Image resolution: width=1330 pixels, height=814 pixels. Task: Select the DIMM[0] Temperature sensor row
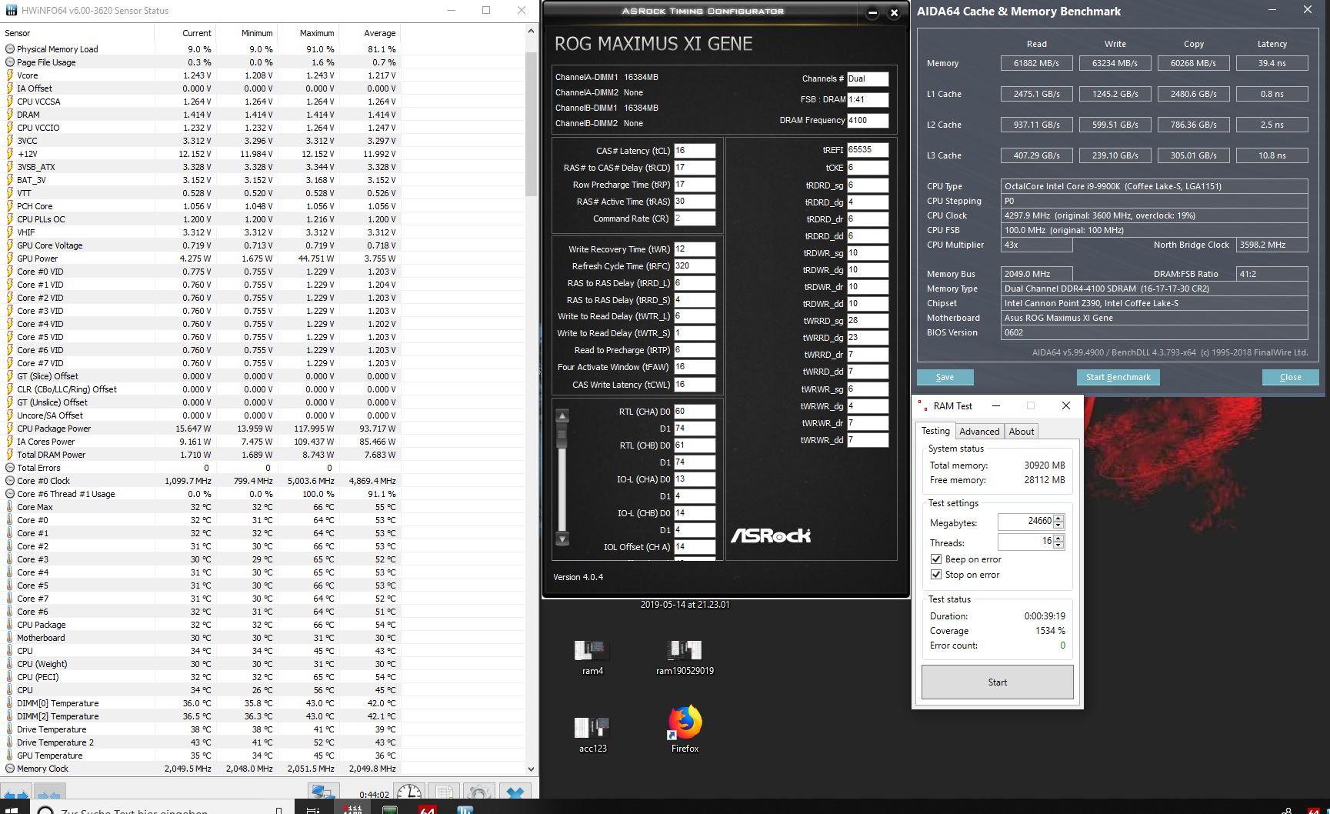coord(200,703)
